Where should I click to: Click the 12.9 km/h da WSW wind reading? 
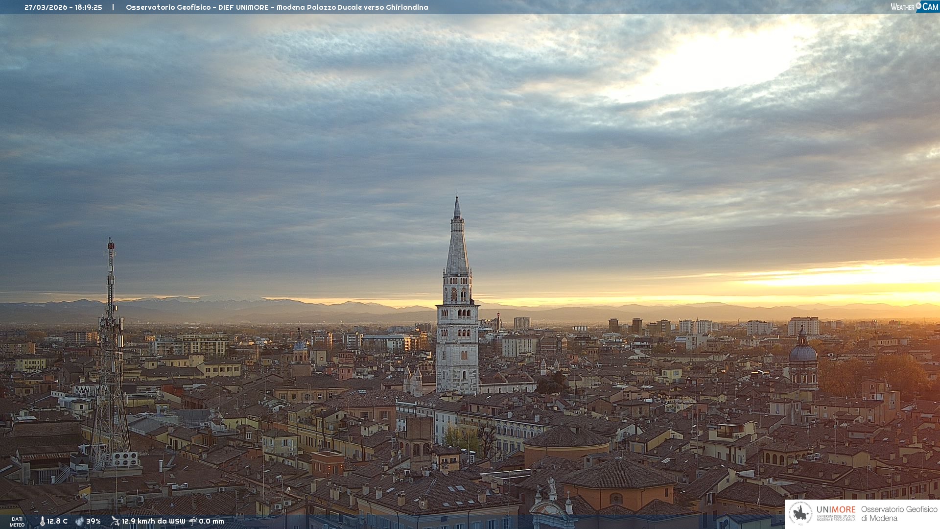click(x=153, y=522)
